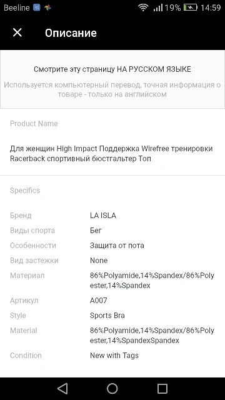This screenshot has width=225, height=400.
Task: Tap the Android back navigation triangle
Action: pyautogui.click(x=62, y=389)
